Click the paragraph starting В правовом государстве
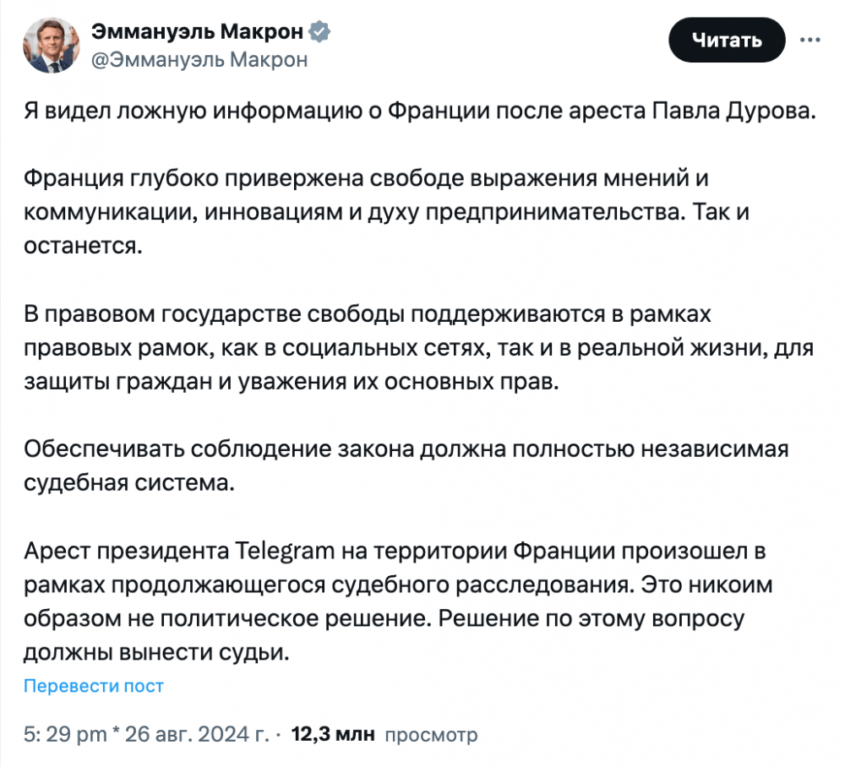This screenshot has height=767, width=845. (x=418, y=347)
